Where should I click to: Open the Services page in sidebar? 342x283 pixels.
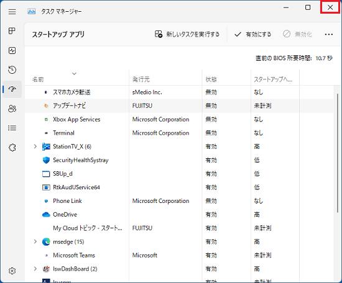[x=12, y=147]
